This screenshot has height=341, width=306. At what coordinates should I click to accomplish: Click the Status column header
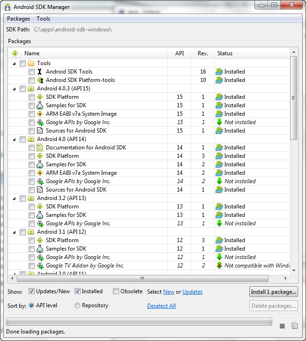(252, 53)
